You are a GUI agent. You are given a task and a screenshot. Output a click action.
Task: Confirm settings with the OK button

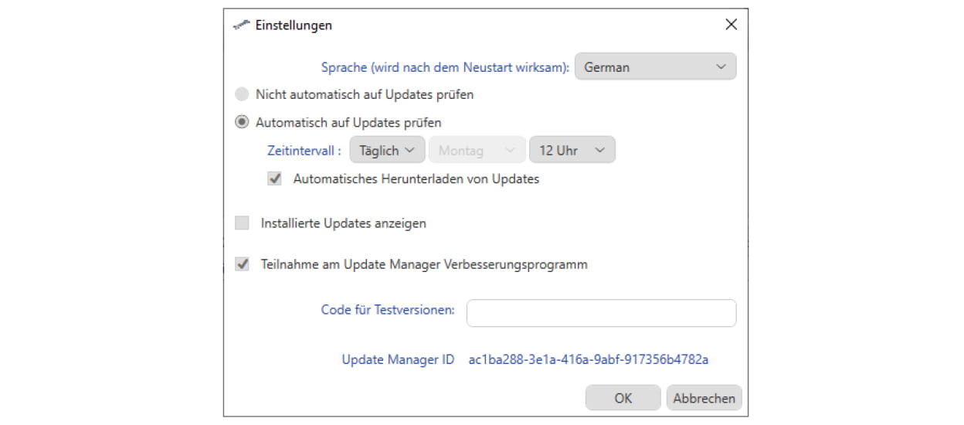tap(623, 398)
